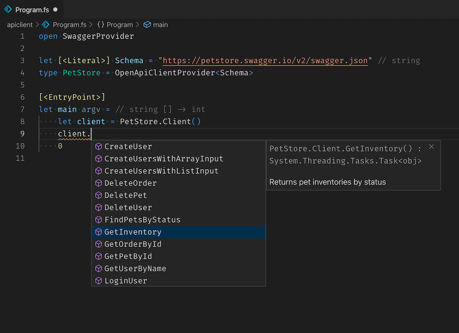Viewport: 459px width, 333px height.
Task: Pick the DeleteUser completion entry
Action: point(128,208)
